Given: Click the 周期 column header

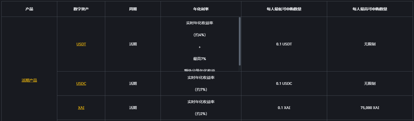Looking at the screenshot, I should pos(133,9).
